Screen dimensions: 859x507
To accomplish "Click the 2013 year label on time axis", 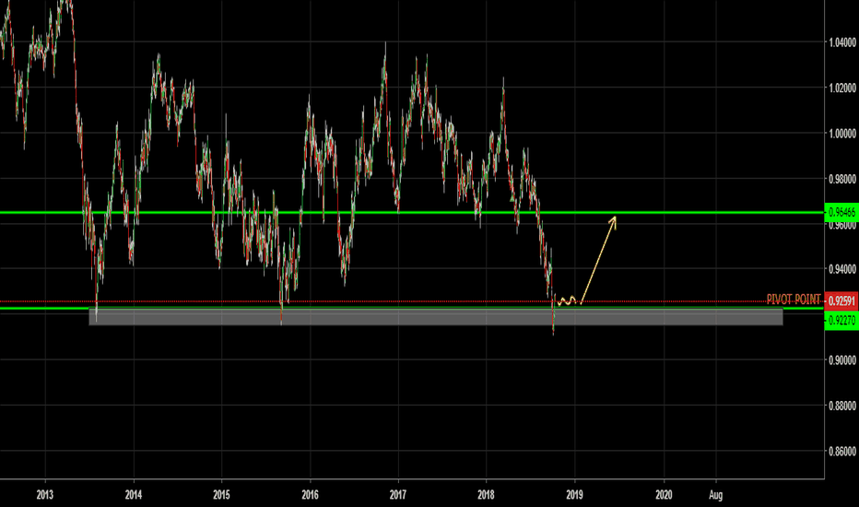I will [45, 494].
